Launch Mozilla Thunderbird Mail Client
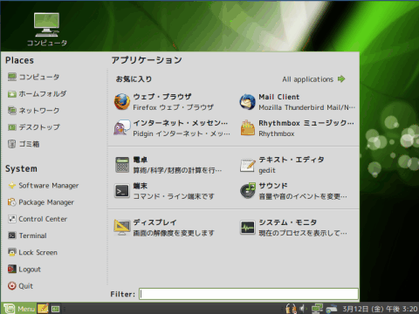This screenshot has width=419, height=314. [x=298, y=102]
